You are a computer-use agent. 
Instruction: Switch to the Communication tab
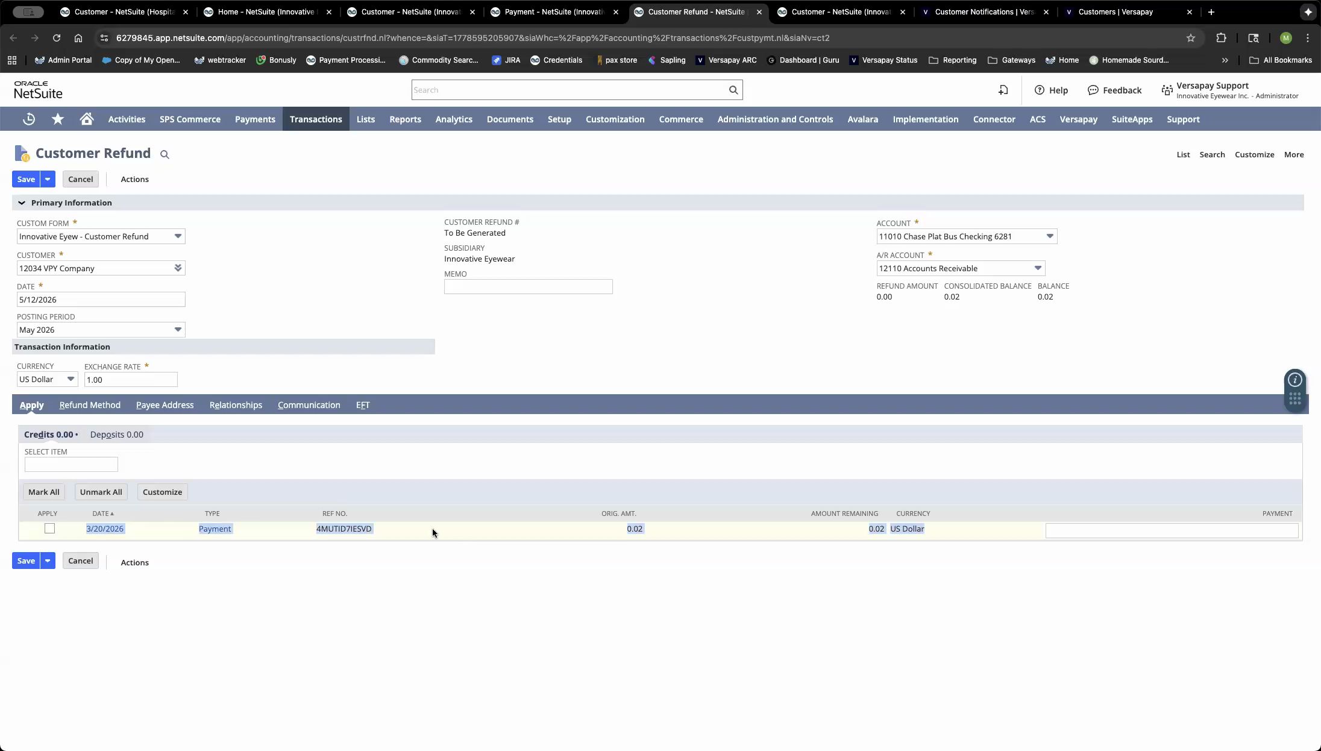[x=309, y=405]
